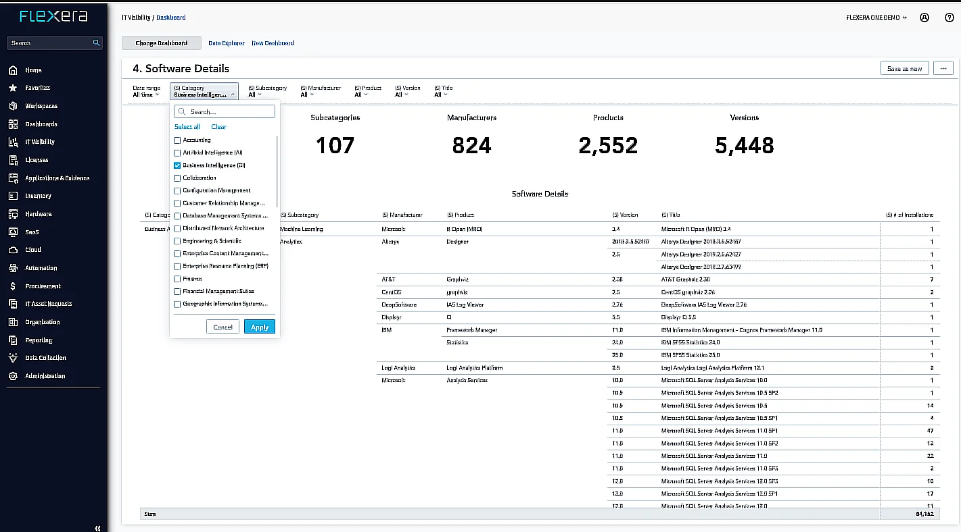The width and height of the screenshot is (961, 532).
Task: Click the category filter search field
Action: (x=225, y=112)
